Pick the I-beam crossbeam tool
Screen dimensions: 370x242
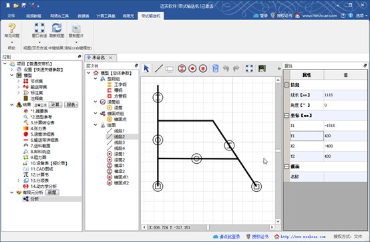pos(182,69)
